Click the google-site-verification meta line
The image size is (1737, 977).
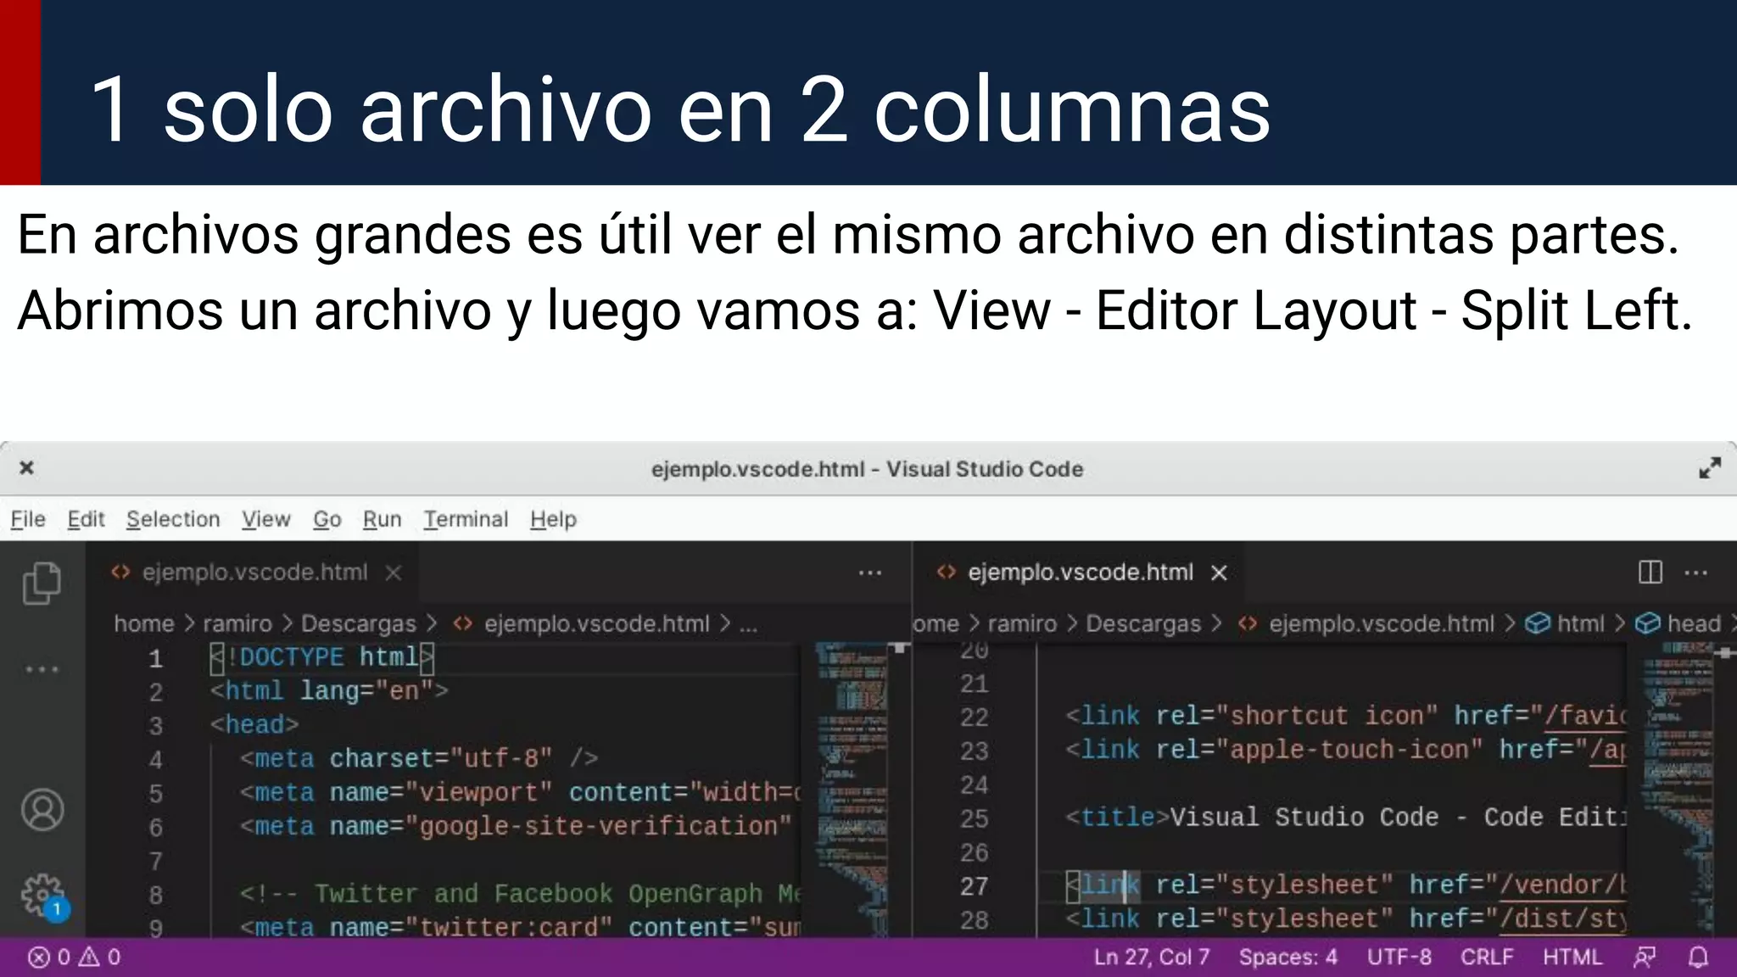[516, 826]
